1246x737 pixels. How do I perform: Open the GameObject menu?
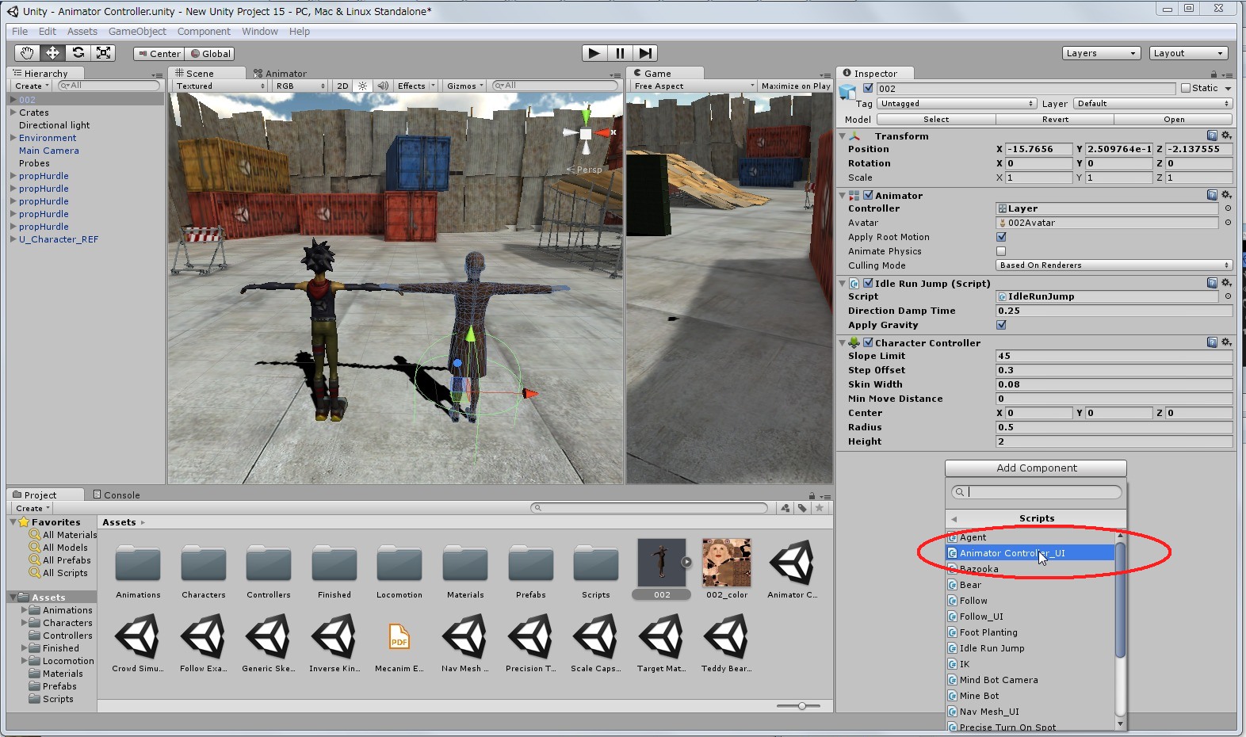point(137,32)
